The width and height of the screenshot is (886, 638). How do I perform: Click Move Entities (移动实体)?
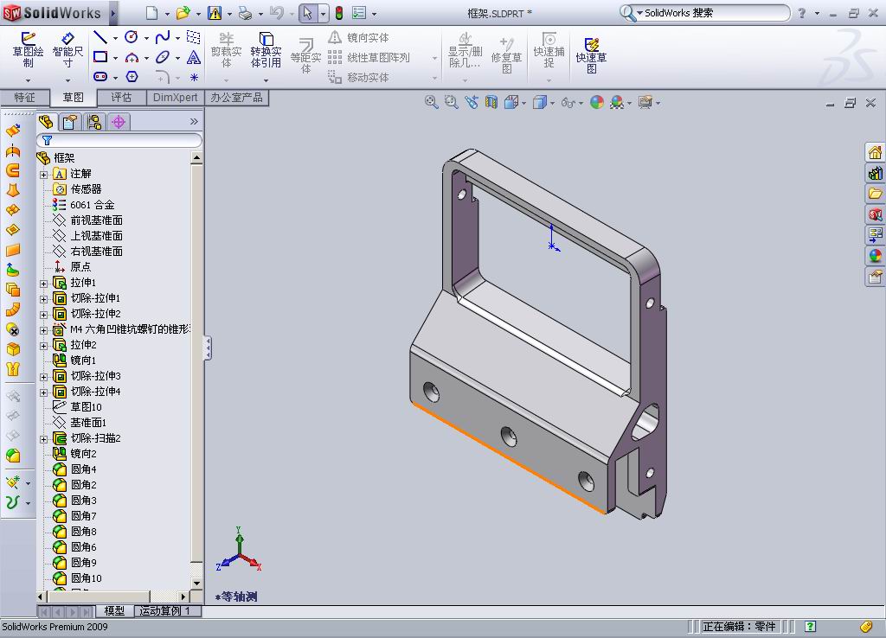point(358,77)
